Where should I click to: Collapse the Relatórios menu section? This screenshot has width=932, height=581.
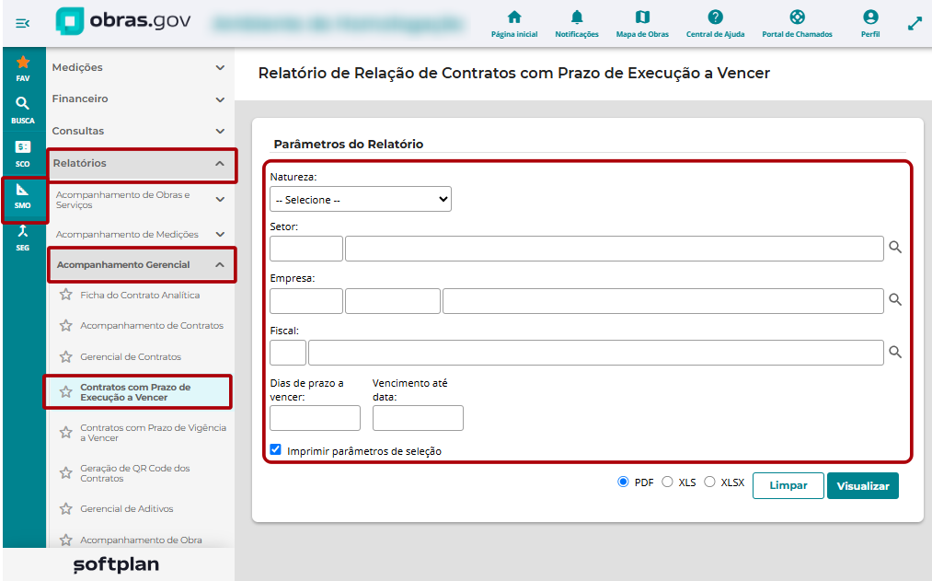click(142, 163)
